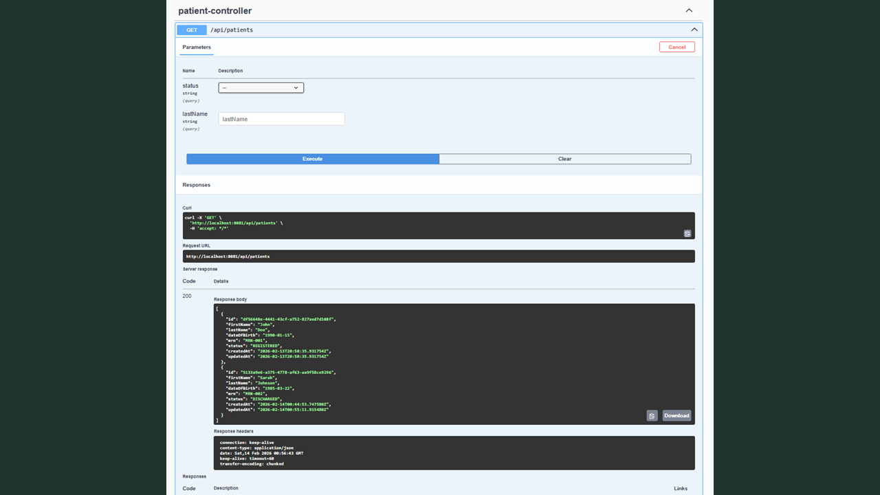880x495 pixels.
Task: Click the Clear button
Action: [x=565, y=159]
